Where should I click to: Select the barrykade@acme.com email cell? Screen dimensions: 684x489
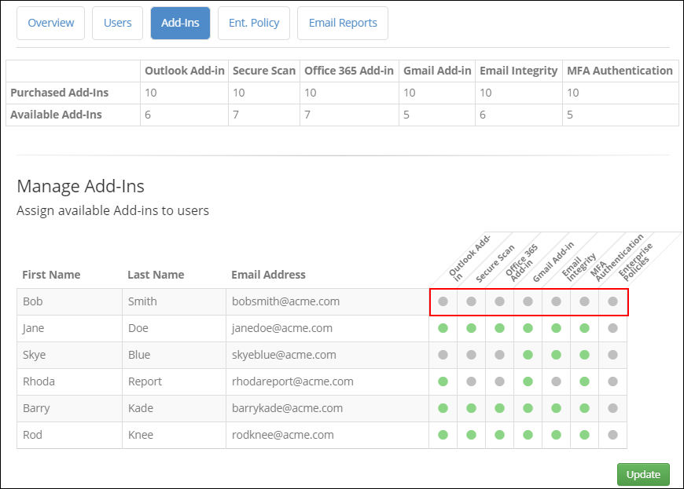pos(327,408)
